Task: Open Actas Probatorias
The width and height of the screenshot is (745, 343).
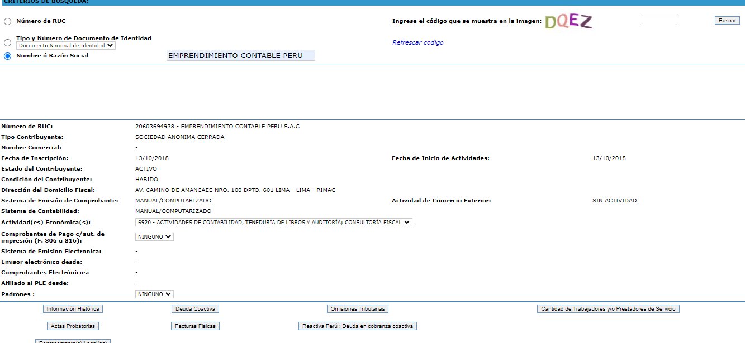Action: (73, 326)
